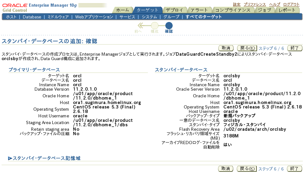Screen dimensions: 305x174
Task: Select ミドルウェア in the subnavigation bar
Action: [58, 17]
